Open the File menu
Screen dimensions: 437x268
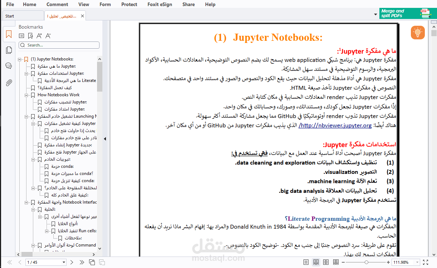tap(10, 4)
